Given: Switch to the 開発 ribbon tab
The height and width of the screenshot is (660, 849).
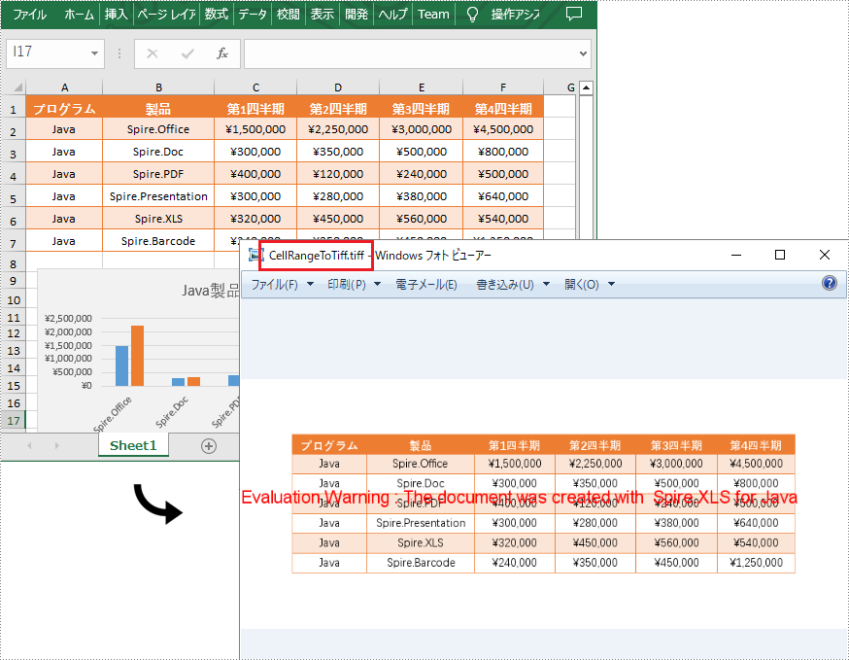Looking at the screenshot, I should coord(358,15).
